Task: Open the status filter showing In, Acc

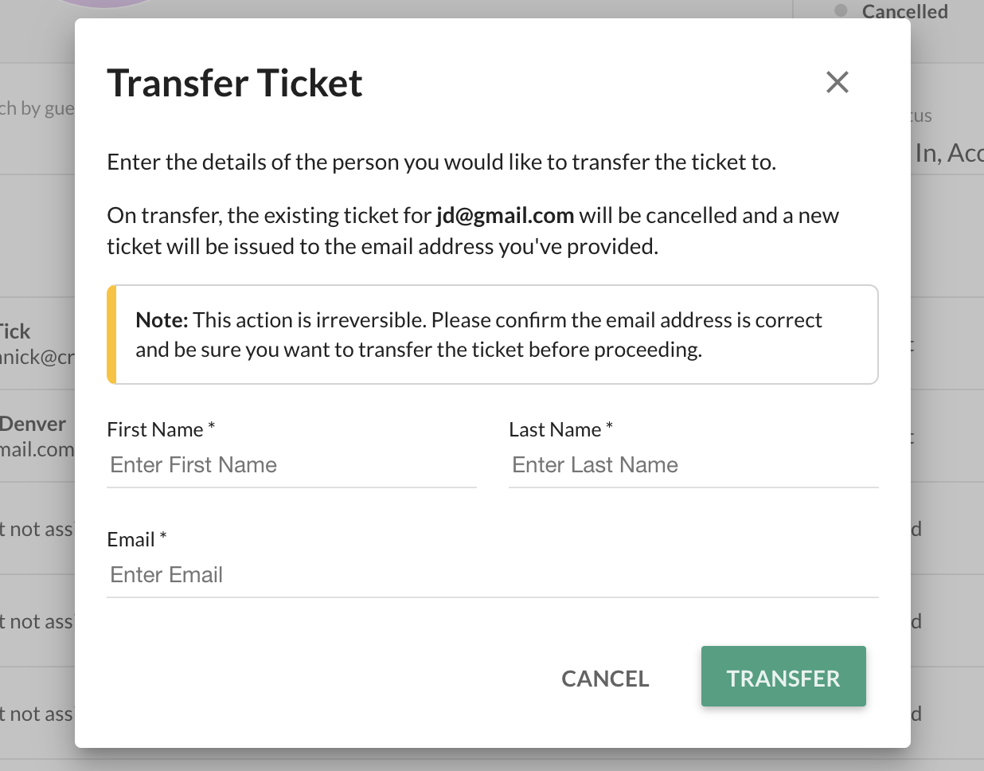Action: [x=949, y=153]
